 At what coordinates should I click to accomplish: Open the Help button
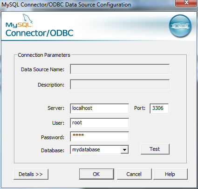point(171,174)
